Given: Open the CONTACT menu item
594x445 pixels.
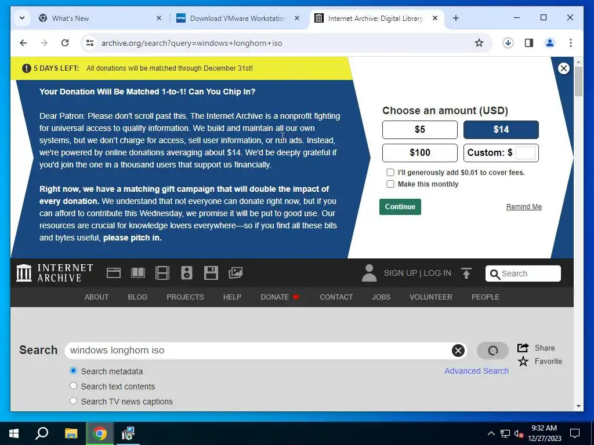Looking at the screenshot, I should tap(336, 297).
